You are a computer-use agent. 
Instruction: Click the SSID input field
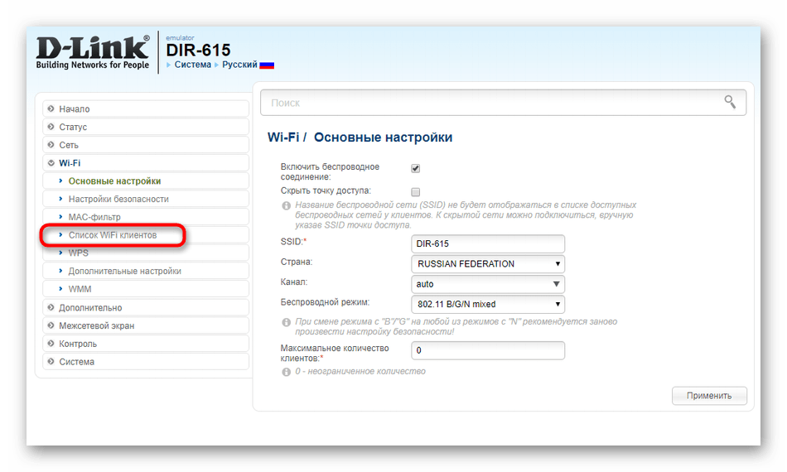tap(488, 243)
